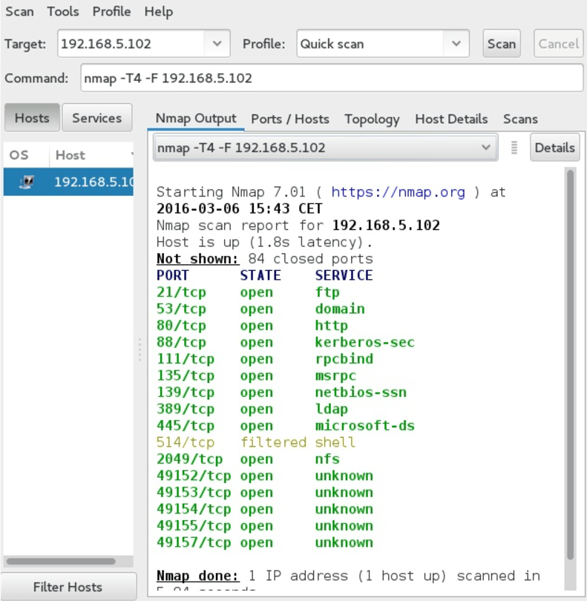The image size is (587, 601).
Task: Open the Tools menu
Action: [64, 12]
